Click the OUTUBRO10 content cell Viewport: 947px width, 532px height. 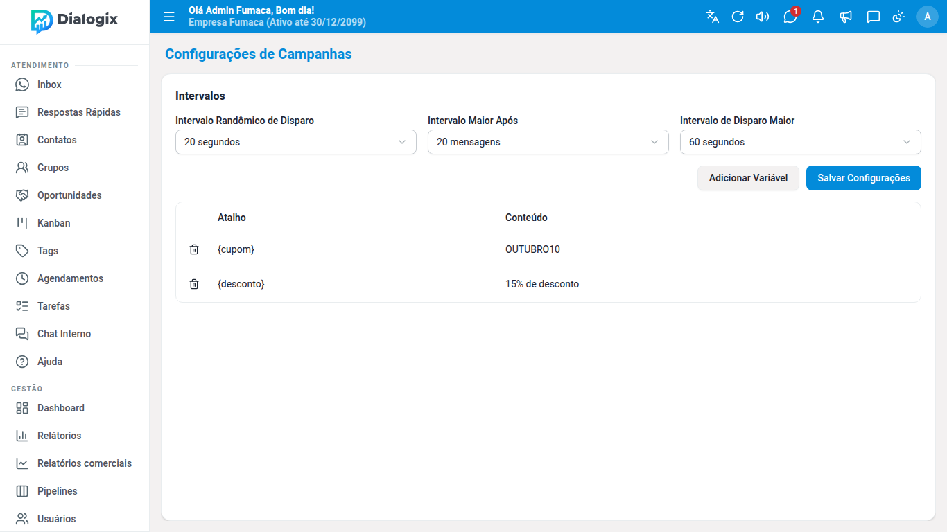(532, 249)
